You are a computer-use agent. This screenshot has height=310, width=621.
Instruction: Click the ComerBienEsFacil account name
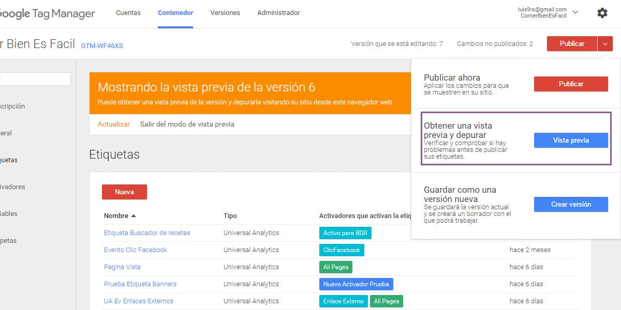pyautogui.click(x=543, y=16)
